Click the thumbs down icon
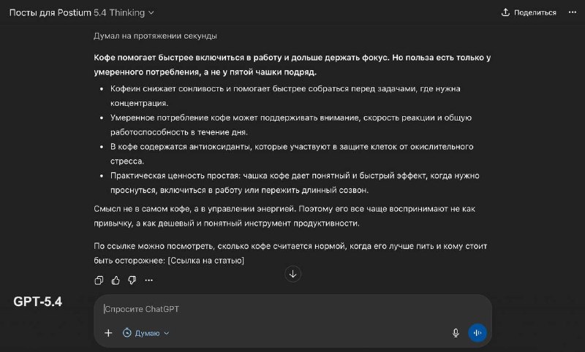 (x=132, y=280)
